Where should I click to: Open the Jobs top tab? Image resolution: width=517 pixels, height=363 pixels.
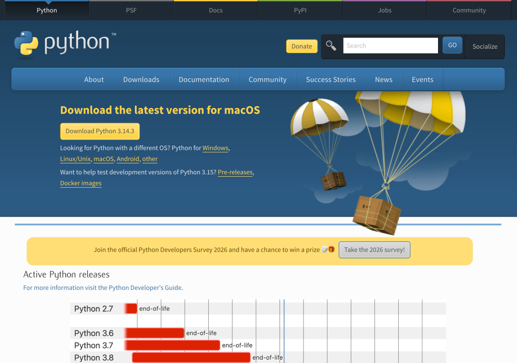(384, 10)
